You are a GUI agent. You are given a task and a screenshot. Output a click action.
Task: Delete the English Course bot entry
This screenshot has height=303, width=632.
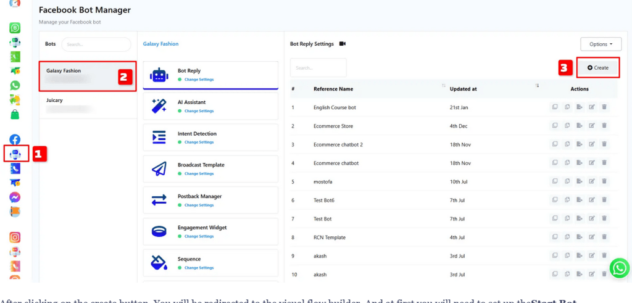pos(604,107)
